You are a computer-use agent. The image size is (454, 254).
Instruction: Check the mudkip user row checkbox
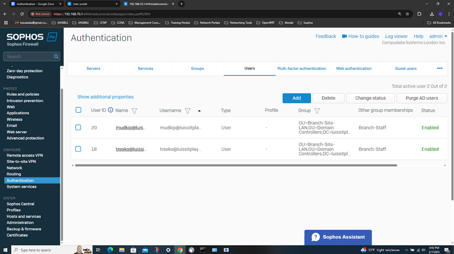click(x=78, y=127)
